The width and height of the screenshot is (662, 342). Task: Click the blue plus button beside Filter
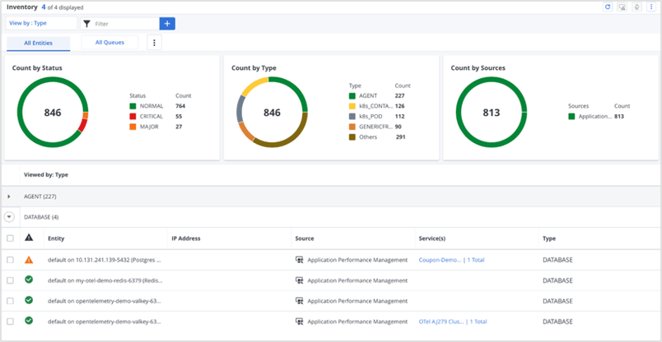point(167,24)
